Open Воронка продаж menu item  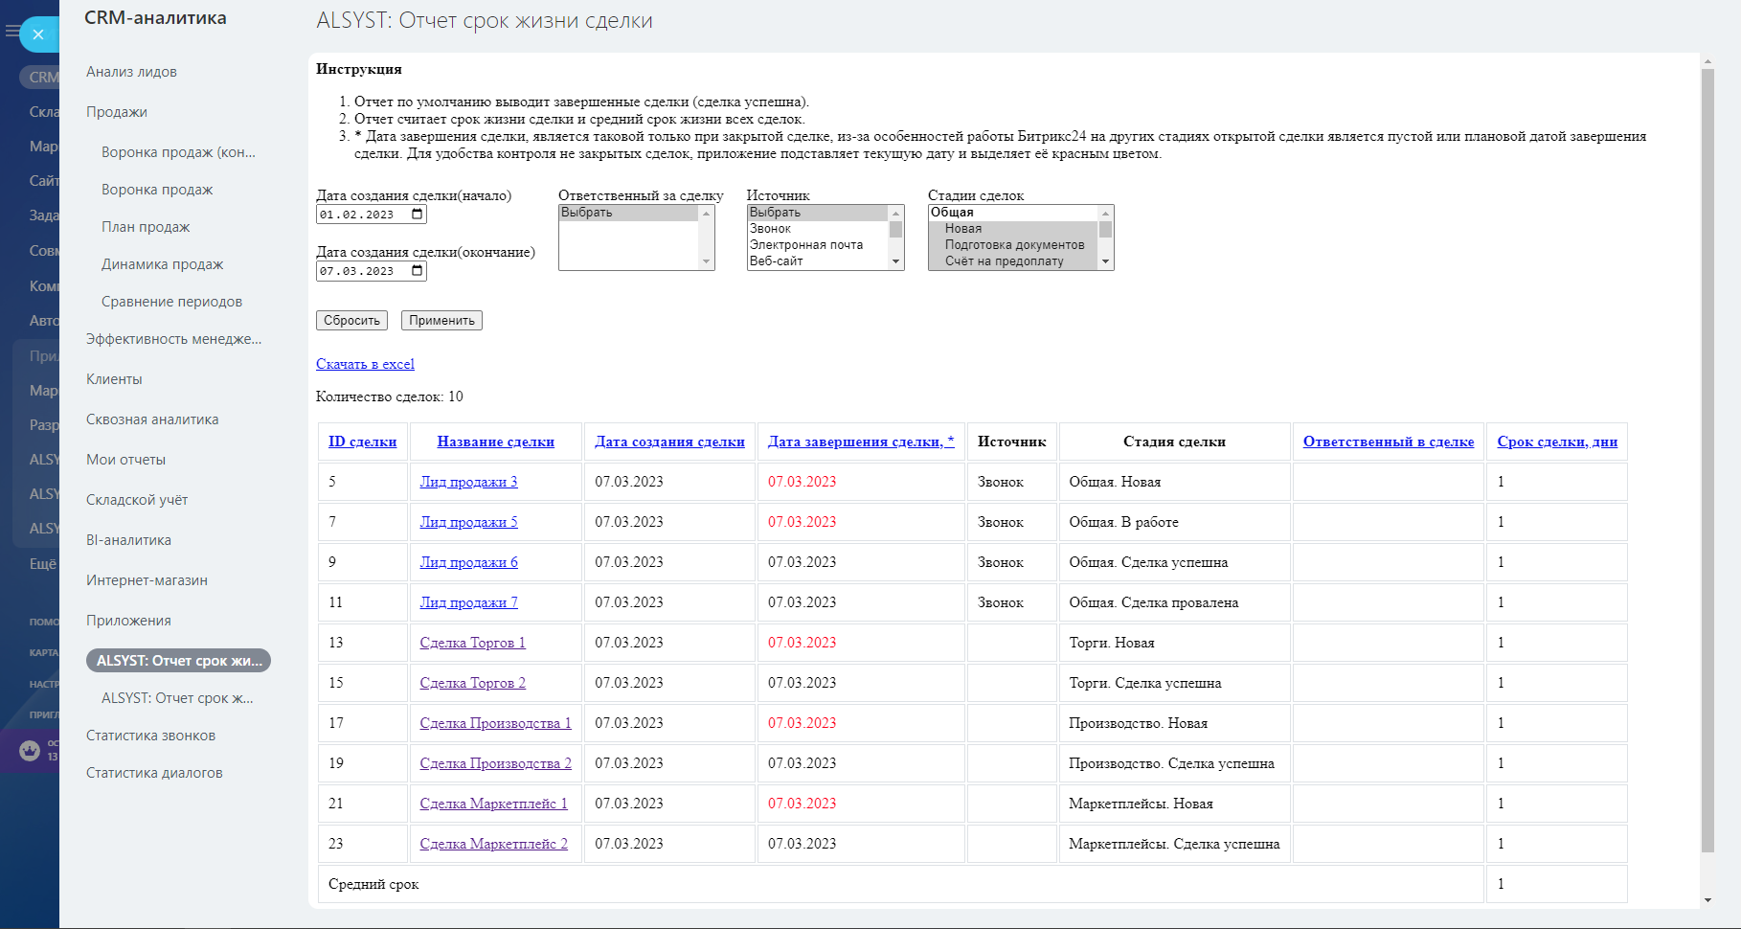point(157,190)
